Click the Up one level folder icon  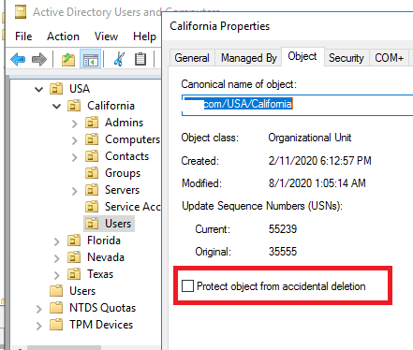click(x=68, y=59)
